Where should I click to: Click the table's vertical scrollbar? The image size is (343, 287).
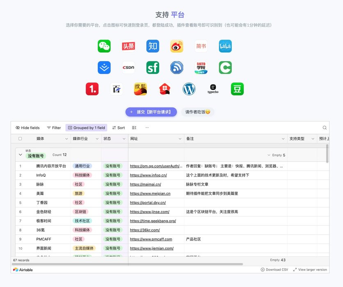pyautogui.click(x=327, y=154)
